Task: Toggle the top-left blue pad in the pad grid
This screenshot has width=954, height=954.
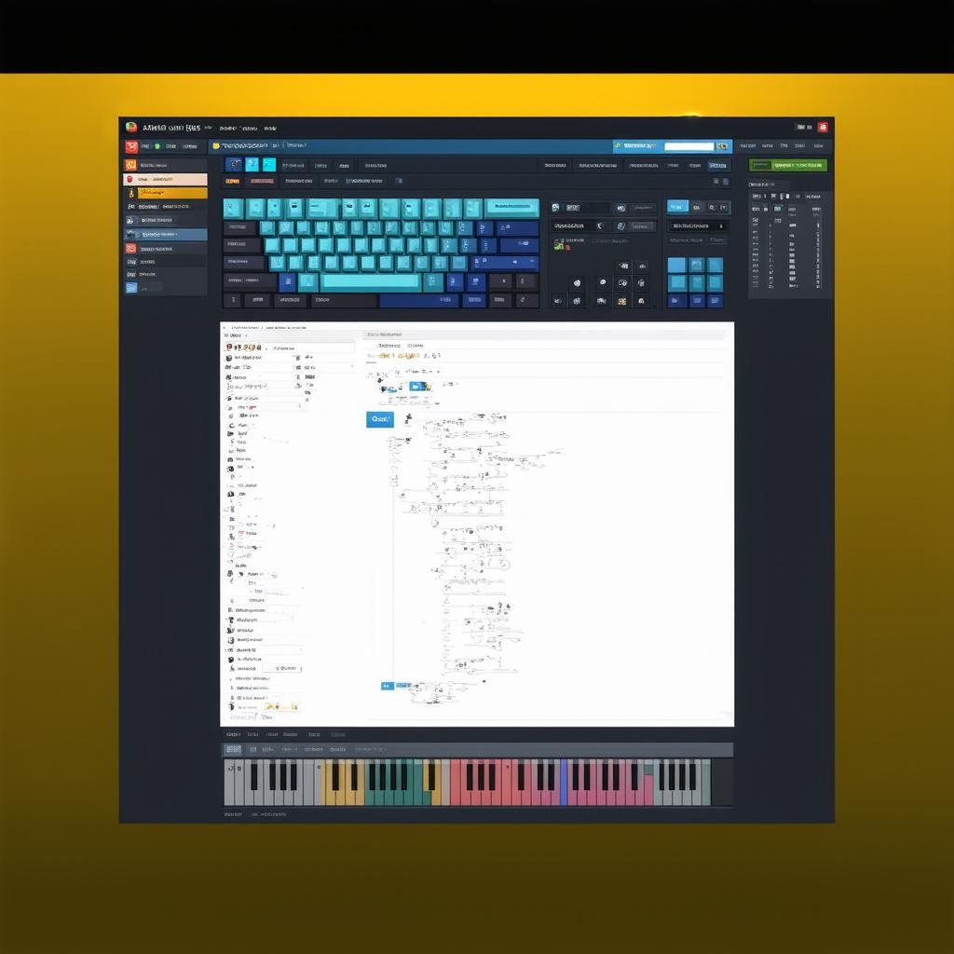Action: click(x=676, y=266)
